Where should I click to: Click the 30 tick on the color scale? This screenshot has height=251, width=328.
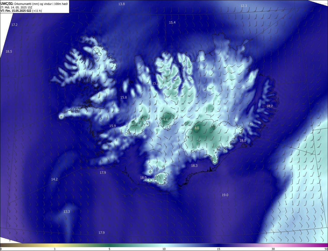pos(273,249)
